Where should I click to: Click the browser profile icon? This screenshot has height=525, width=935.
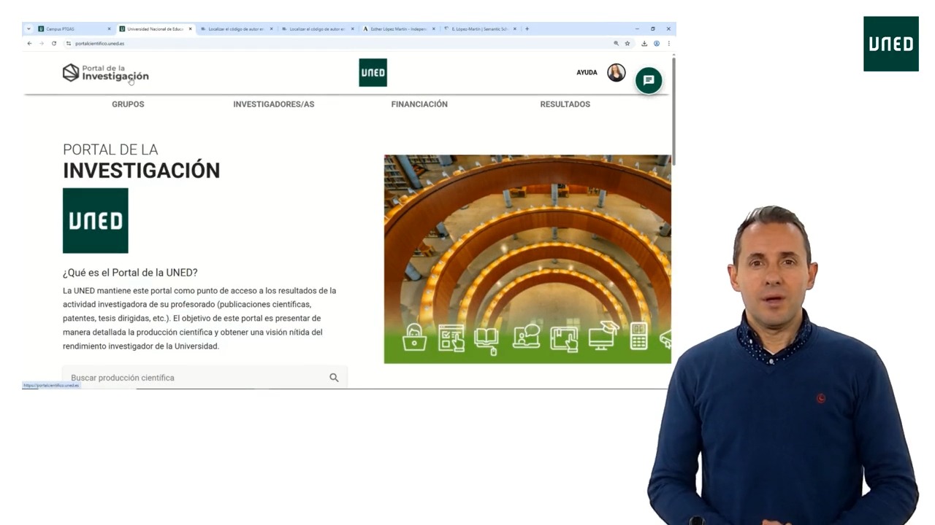point(657,43)
